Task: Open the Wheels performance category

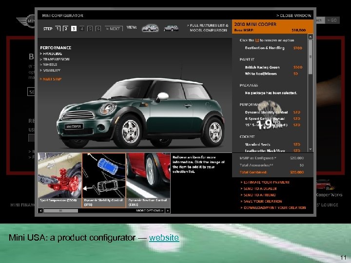Action: click(x=49, y=65)
